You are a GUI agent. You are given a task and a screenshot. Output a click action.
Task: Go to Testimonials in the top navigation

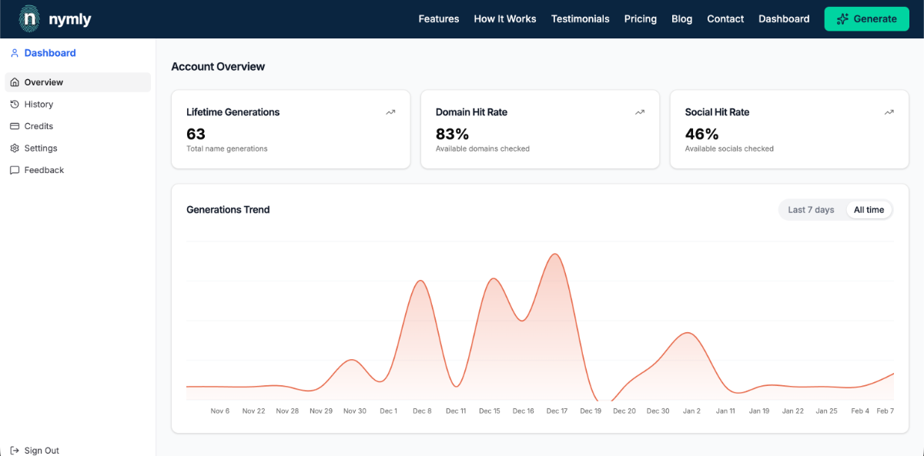pyautogui.click(x=580, y=18)
